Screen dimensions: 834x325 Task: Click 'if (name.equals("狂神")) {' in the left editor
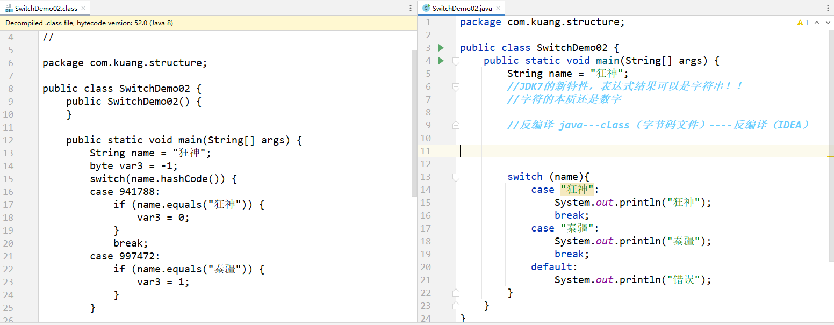[x=189, y=205]
